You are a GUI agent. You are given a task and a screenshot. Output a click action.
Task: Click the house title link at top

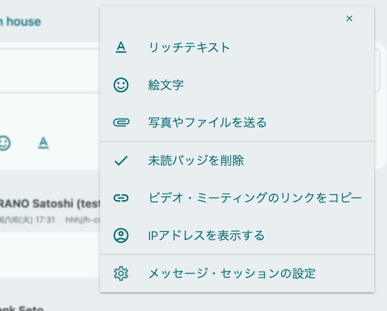pyautogui.click(x=21, y=22)
